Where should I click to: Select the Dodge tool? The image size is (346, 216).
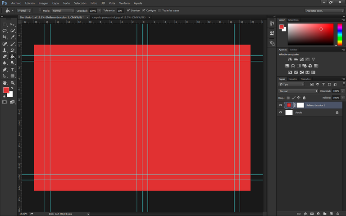[13, 63]
